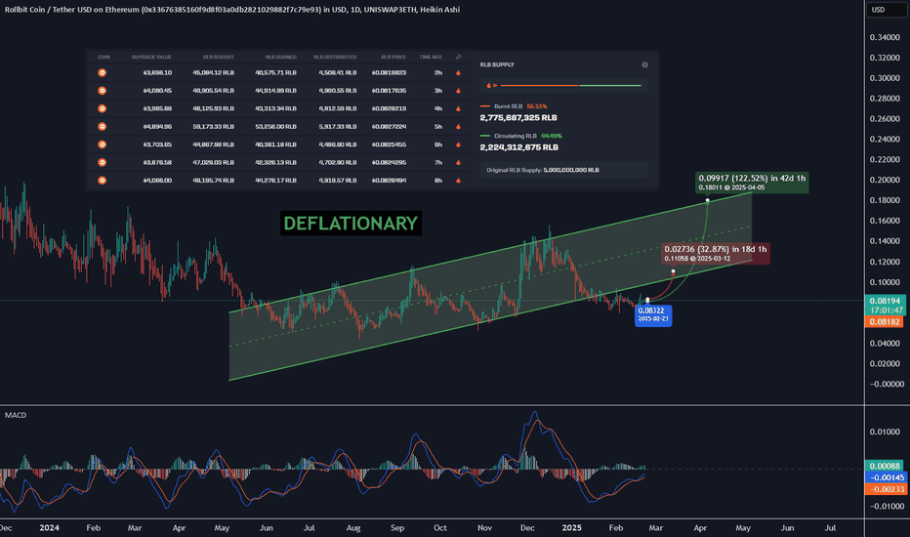Click the -0.00000 price scale label
This screenshot has width=910, height=537.
tap(887, 384)
